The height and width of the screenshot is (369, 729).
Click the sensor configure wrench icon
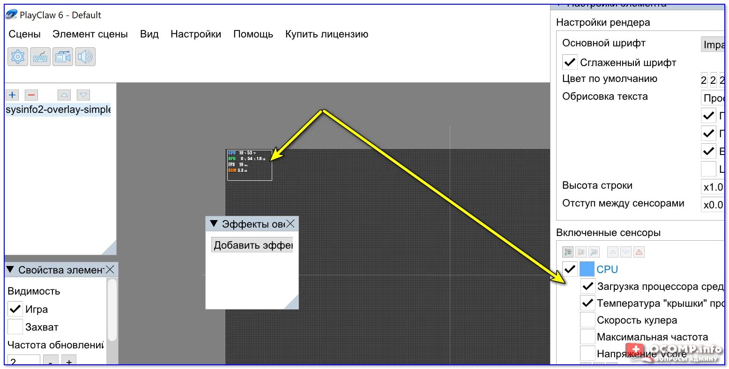(x=594, y=252)
